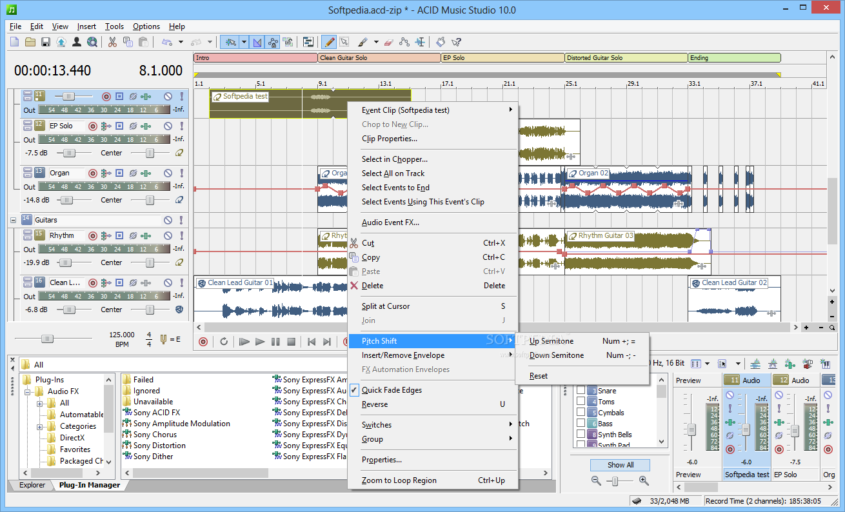
Task: Toggle the Enable Snapping toolbar icon
Action: pyautogui.click(x=230, y=42)
